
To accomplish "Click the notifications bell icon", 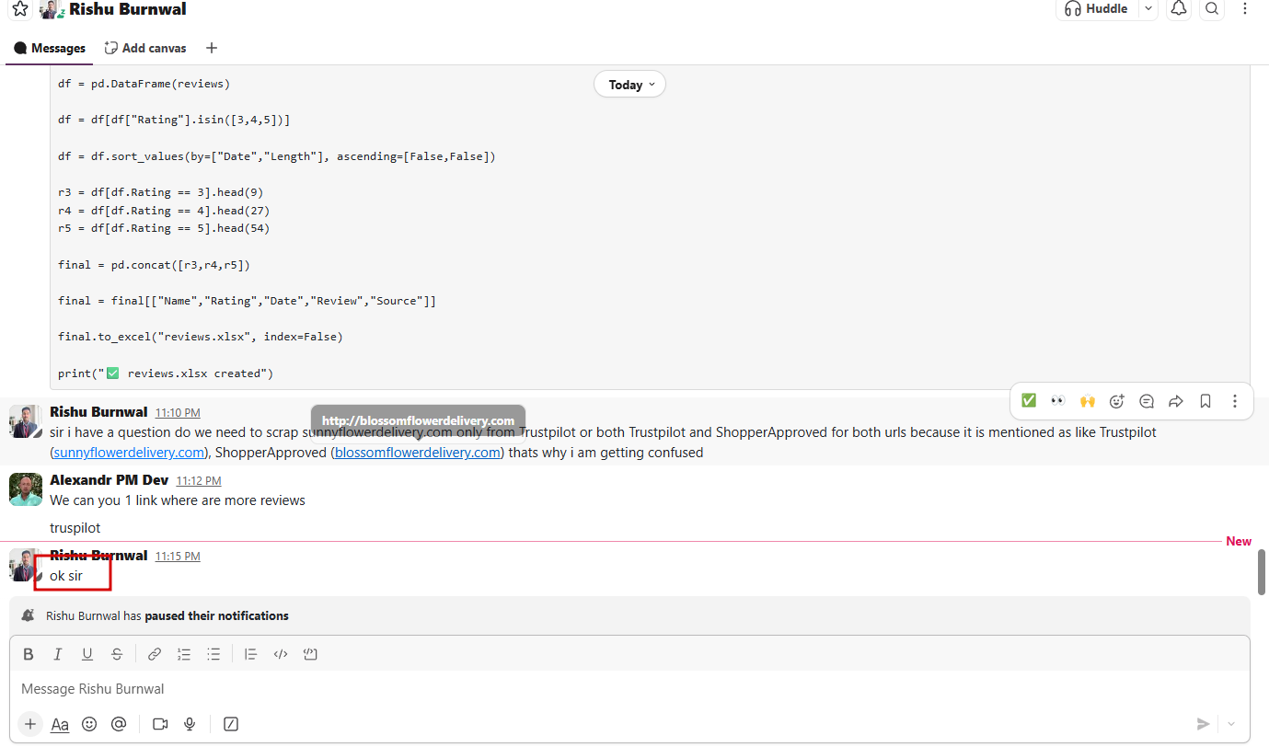I will [1178, 9].
